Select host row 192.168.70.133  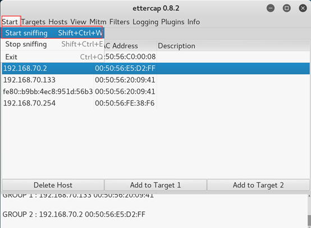[156, 80]
